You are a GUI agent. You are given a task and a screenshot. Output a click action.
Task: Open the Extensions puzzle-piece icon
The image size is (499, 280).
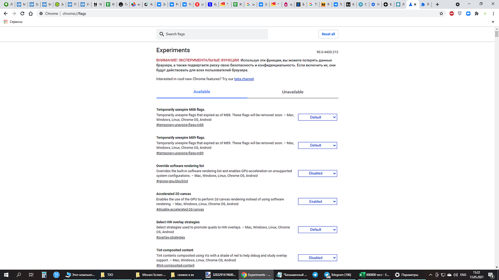[x=477, y=13]
